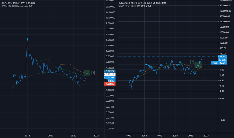Click 2003 on the AMD time axis
Screen dimensions: 234x138
[x=175, y=135]
